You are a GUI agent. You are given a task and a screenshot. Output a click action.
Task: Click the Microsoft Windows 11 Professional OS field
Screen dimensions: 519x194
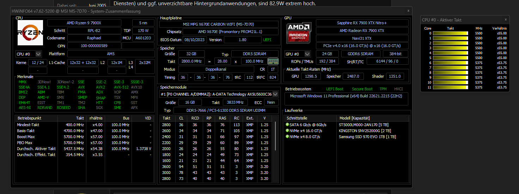point(347,99)
